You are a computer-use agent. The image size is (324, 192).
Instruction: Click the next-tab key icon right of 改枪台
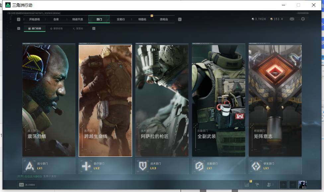pos(180,20)
